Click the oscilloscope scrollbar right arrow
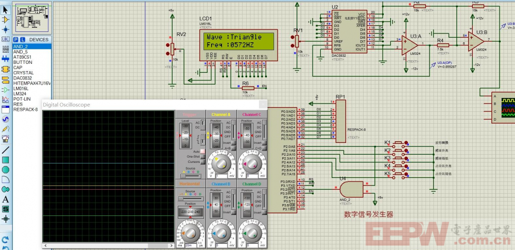Screen dimensions: 515x250 tap(171, 245)
